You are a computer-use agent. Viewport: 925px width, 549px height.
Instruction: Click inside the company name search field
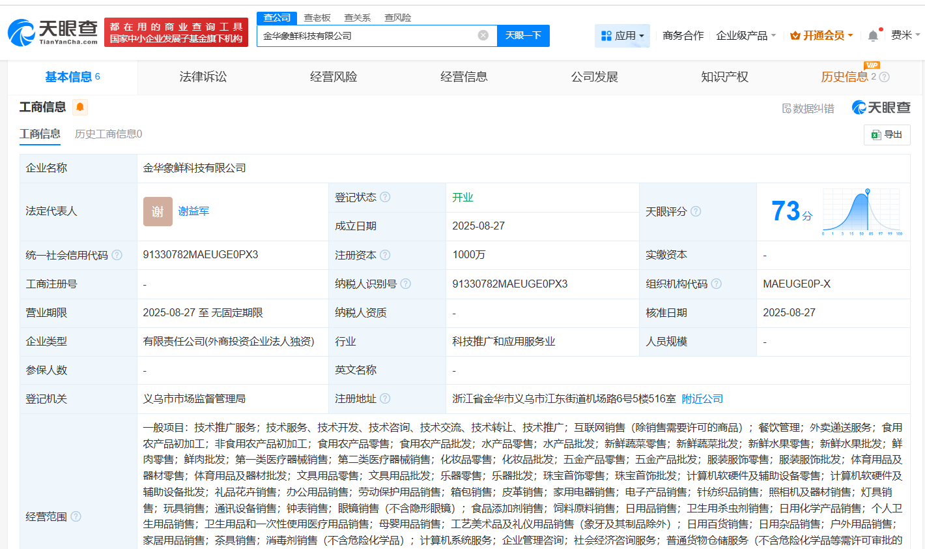[365, 36]
